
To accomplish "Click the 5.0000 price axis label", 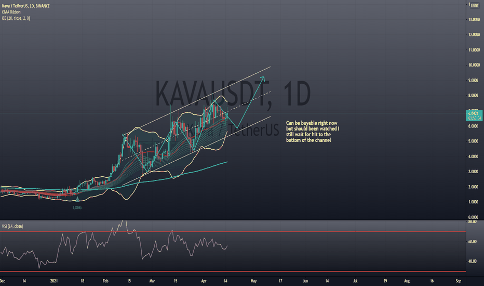I will pyautogui.click(x=474, y=141).
